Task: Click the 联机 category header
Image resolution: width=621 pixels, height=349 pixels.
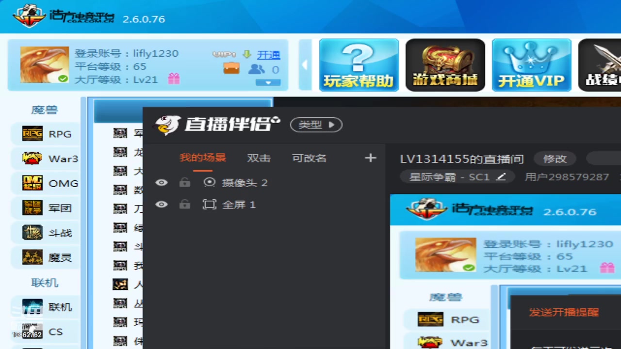Action: [x=45, y=283]
